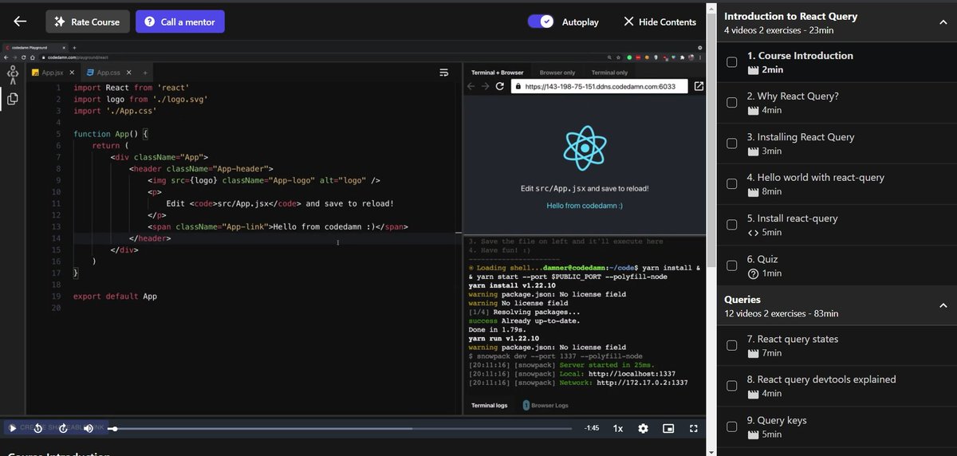Skip forward with the forward-skip icon
This screenshot has width=957, height=456.
[x=63, y=428]
